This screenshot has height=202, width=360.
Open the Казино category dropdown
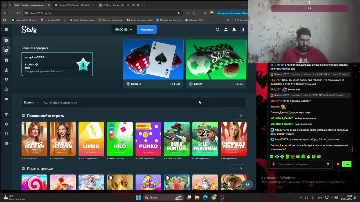tap(31, 102)
